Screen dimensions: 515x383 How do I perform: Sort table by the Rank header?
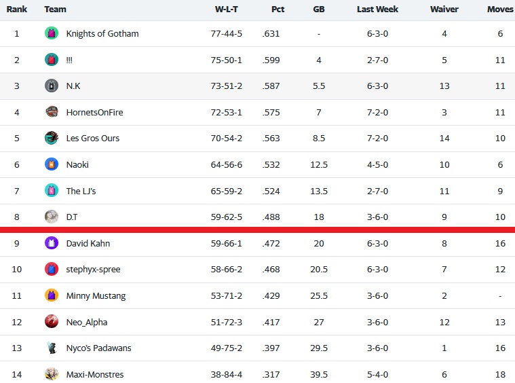tap(17, 10)
